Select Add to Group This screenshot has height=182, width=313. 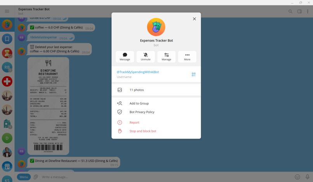click(x=156, y=103)
